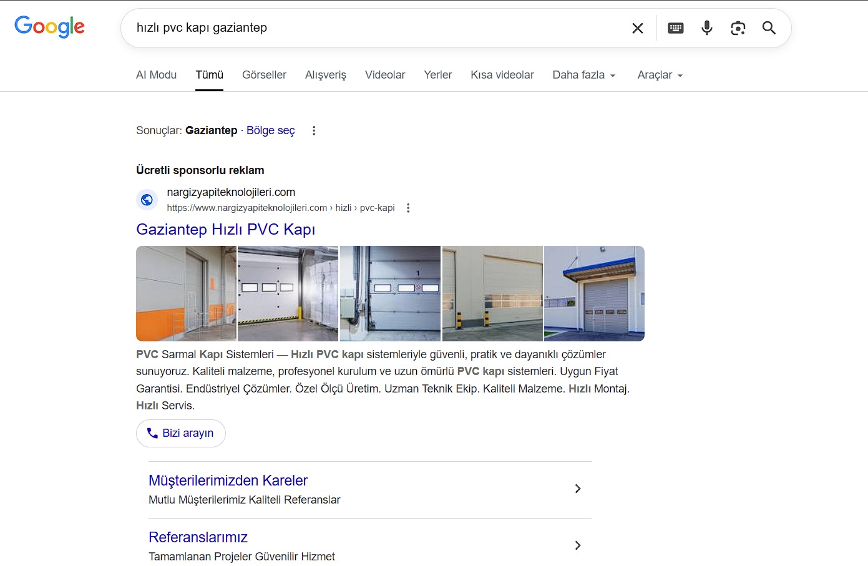Expand the Daha fazla dropdown
868x566 pixels.
[x=584, y=75]
